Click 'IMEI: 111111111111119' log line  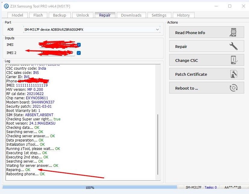pyautogui.click(x=27, y=85)
